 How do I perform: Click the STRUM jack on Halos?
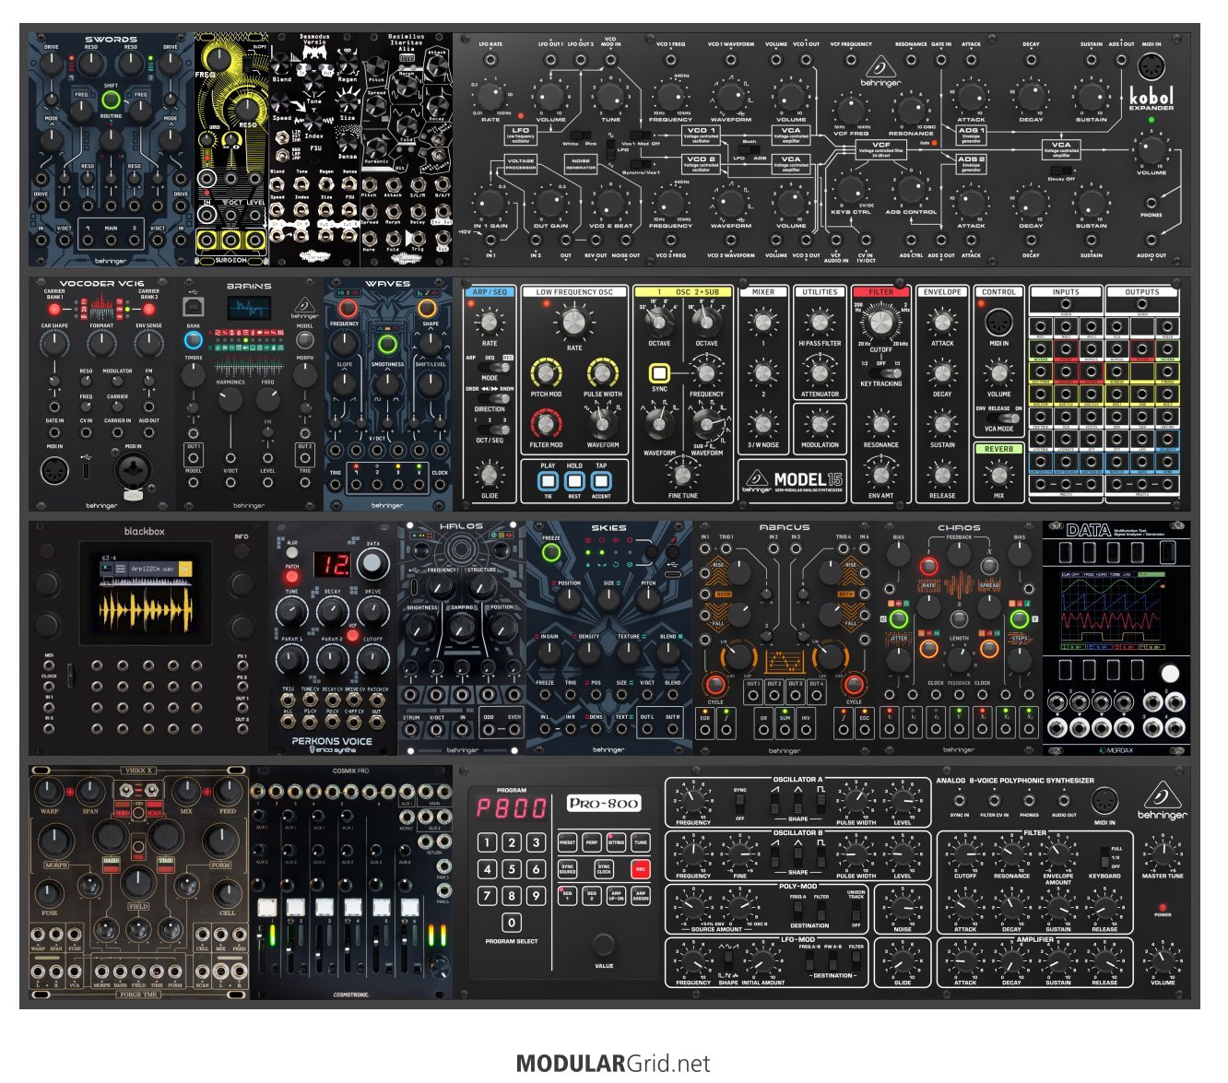point(412,729)
